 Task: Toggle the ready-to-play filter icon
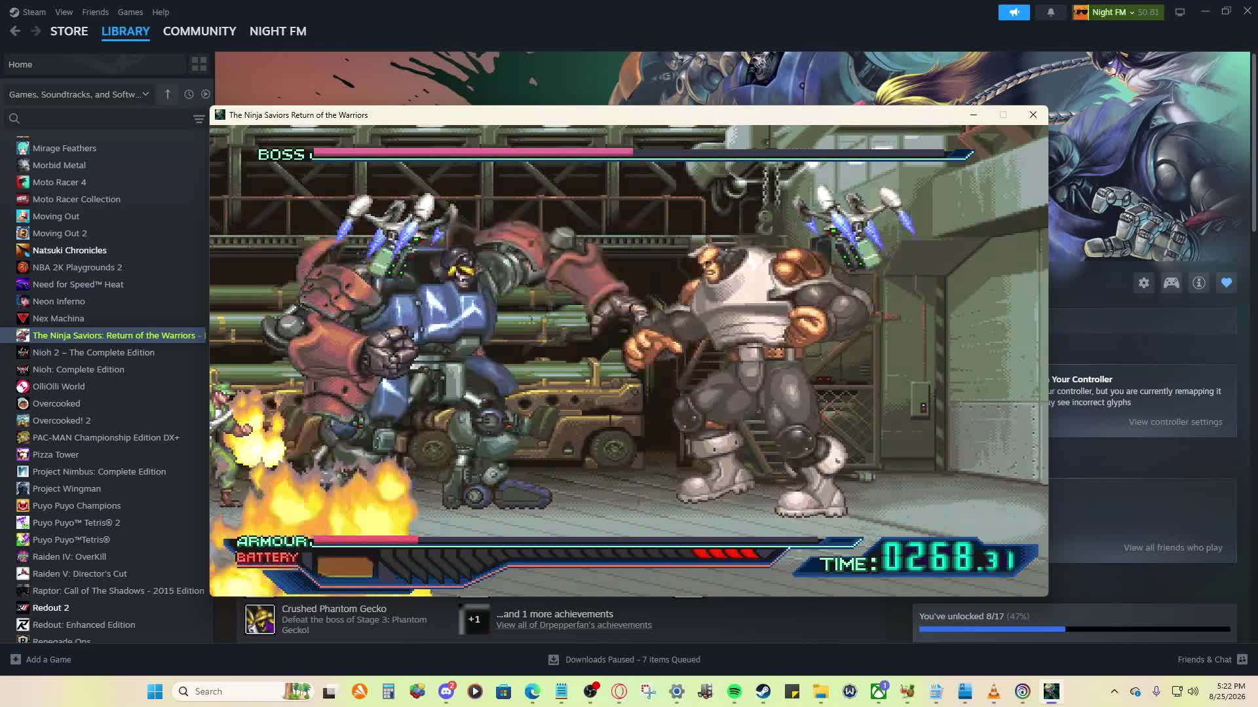[x=206, y=94]
